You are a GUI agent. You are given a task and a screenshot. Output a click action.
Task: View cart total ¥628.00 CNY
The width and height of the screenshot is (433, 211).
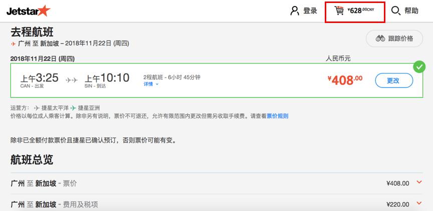click(361, 10)
